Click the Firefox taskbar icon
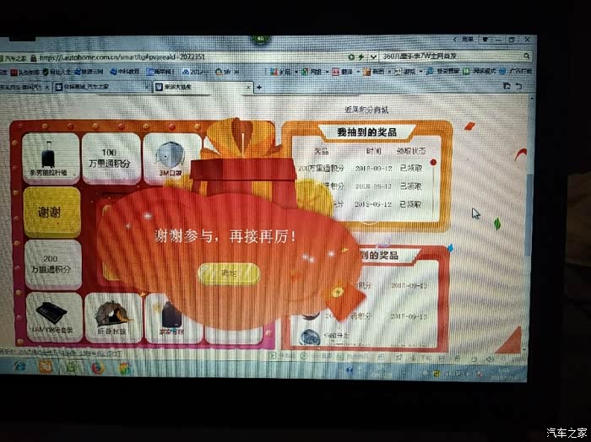Viewport: 591px width, 442px height. pos(98,368)
